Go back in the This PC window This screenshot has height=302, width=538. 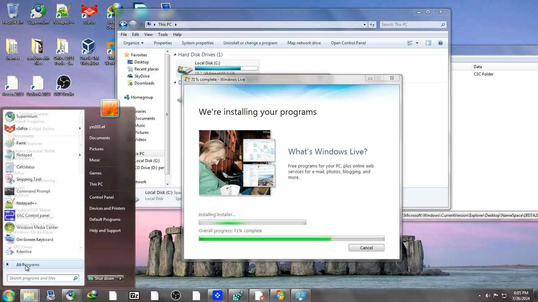coord(123,24)
